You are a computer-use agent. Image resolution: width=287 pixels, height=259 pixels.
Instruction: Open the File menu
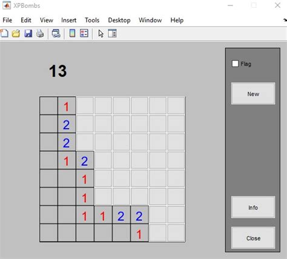pyautogui.click(x=7, y=20)
